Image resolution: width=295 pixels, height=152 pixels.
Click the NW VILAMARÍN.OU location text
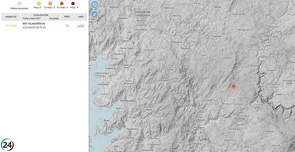tap(33, 23)
